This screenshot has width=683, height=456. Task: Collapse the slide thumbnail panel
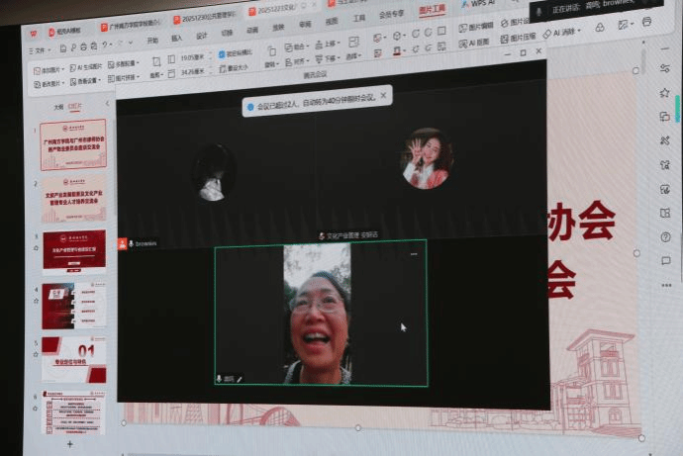point(107,104)
